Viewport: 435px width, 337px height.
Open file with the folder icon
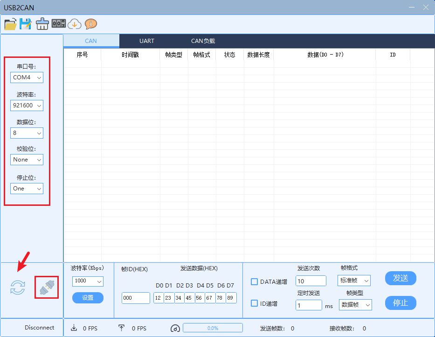click(x=10, y=24)
